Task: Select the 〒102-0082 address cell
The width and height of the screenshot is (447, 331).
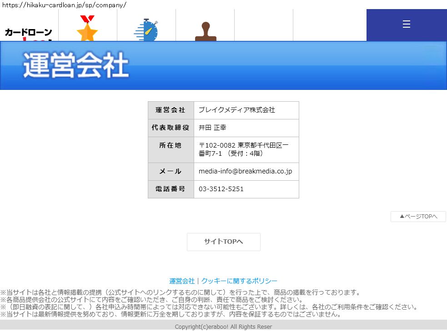Action: 244,149
